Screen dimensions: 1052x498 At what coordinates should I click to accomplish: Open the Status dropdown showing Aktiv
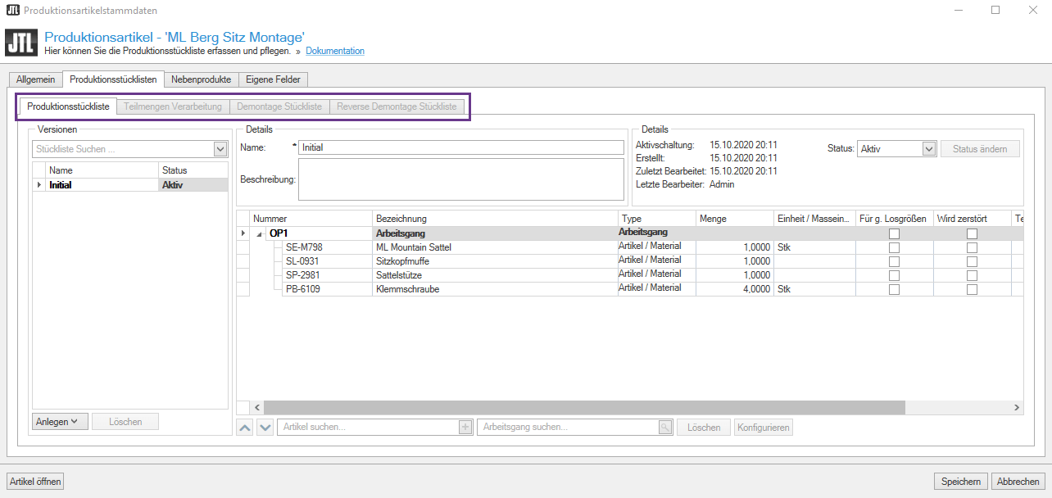(929, 149)
